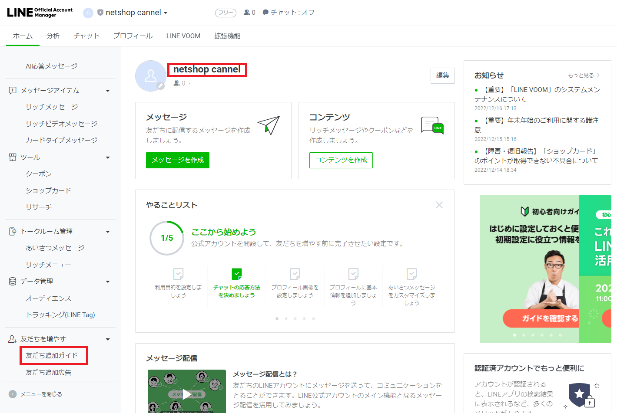The image size is (617, 413).
Task: Open リッチメッセージ in sidebar
Action: click(52, 107)
